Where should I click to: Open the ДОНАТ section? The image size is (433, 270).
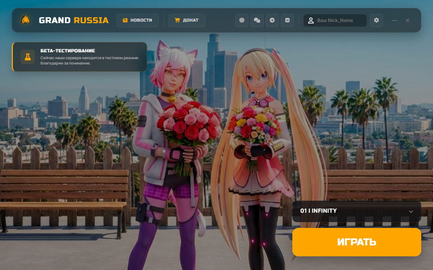click(187, 20)
